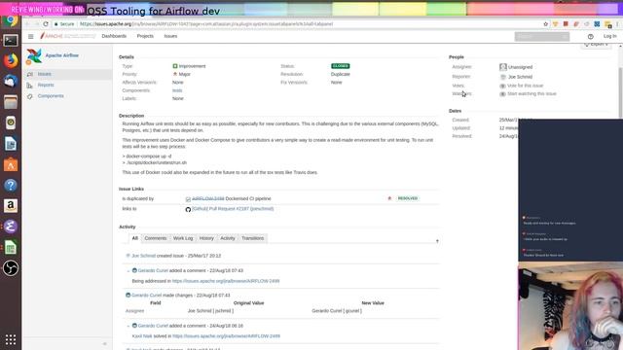Click the Apache Airflow project avatar
The height and width of the screenshot is (350, 623).
[34, 56]
